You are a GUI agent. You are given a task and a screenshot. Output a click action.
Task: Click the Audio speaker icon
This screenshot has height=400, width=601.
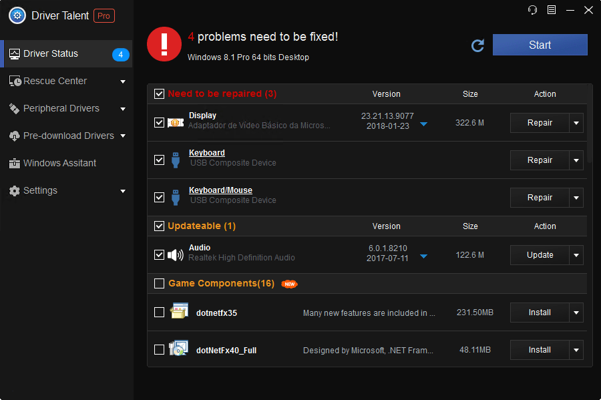[x=176, y=255]
